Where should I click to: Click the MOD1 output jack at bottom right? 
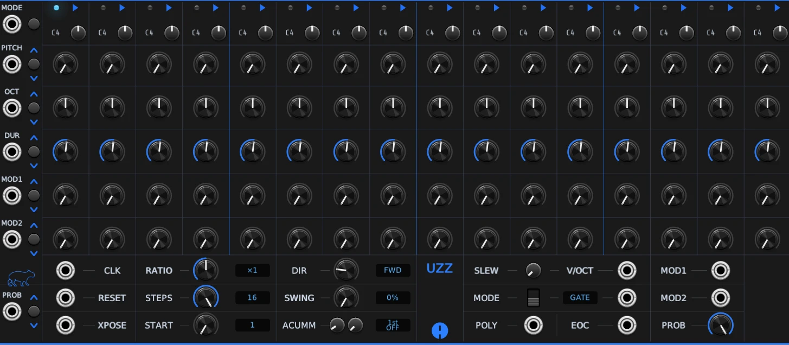pyautogui.click(x=721, y=270)
